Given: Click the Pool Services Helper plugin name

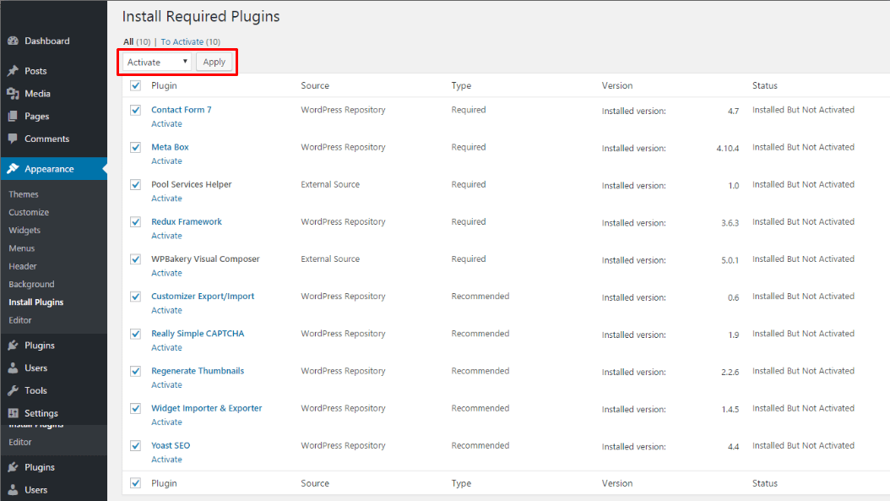Looking at the screenshot, I should pos(192,185).
